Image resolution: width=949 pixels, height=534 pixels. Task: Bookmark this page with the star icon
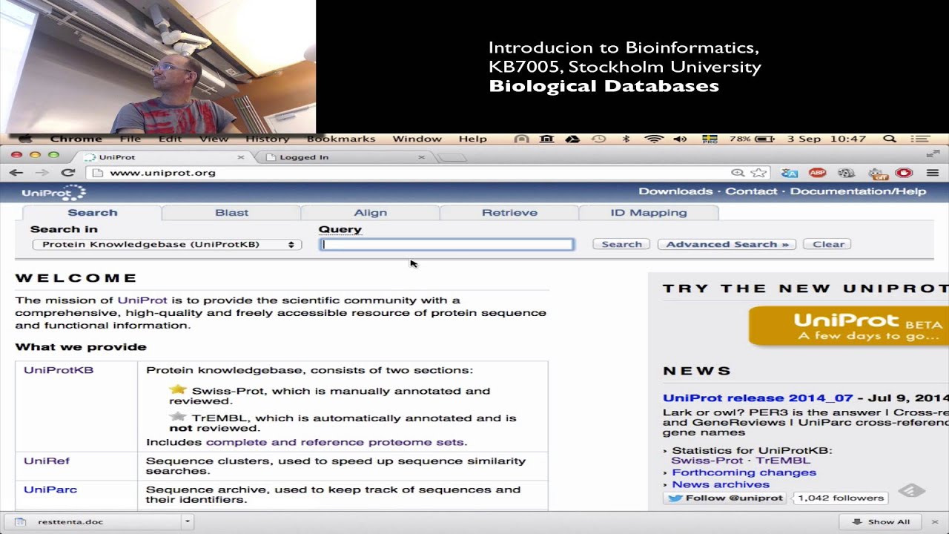click(x=758, y=173)
